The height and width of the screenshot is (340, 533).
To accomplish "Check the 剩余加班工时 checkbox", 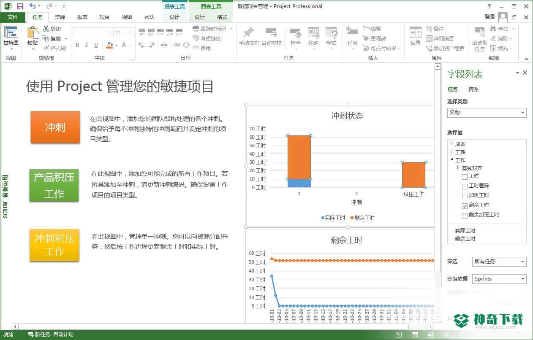I will coord(465,215).
